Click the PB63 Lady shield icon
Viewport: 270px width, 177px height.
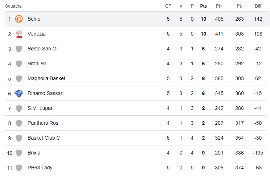[19, 168]
